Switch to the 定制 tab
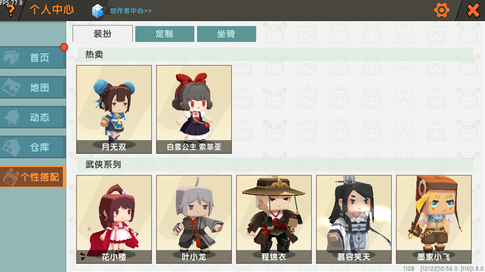485x272 pixels. click(164, 34)
